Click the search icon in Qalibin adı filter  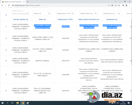(x=49, y=13)
